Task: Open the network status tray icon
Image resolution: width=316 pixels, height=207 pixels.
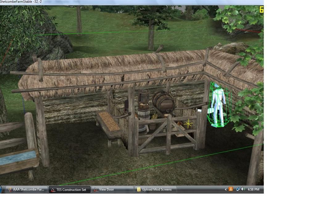Action: [x=238, y=189]
